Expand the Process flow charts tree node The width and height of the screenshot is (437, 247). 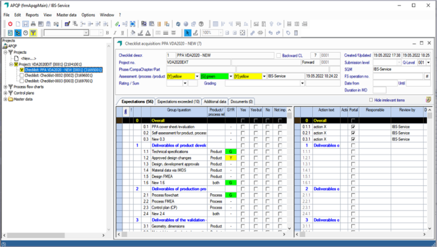click(x=5, y=87)
